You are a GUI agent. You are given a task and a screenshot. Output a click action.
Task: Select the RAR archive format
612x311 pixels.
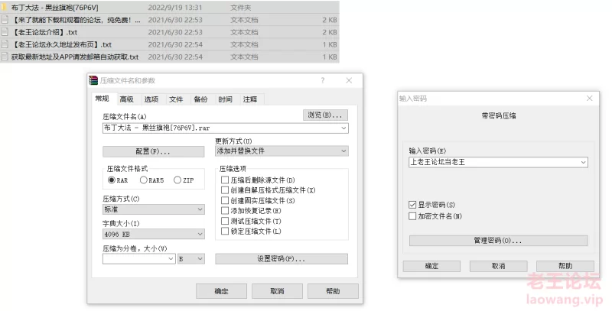[112, 180]
